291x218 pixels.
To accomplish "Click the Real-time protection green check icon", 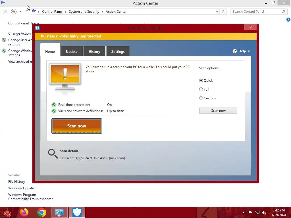I will tap(54, 105).
